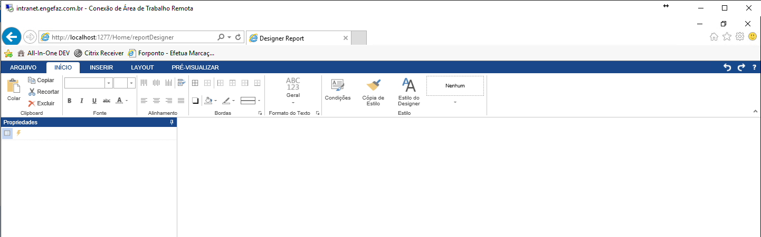The height and width of the screenshot is (237, 761).
Task: Open the Citrix Receiver bookmark
Action: point(99,53)
